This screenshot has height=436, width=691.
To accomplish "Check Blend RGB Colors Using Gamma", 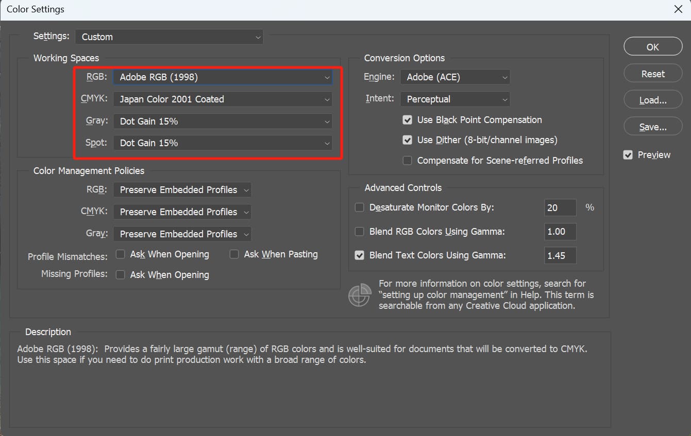I will 360,232.
